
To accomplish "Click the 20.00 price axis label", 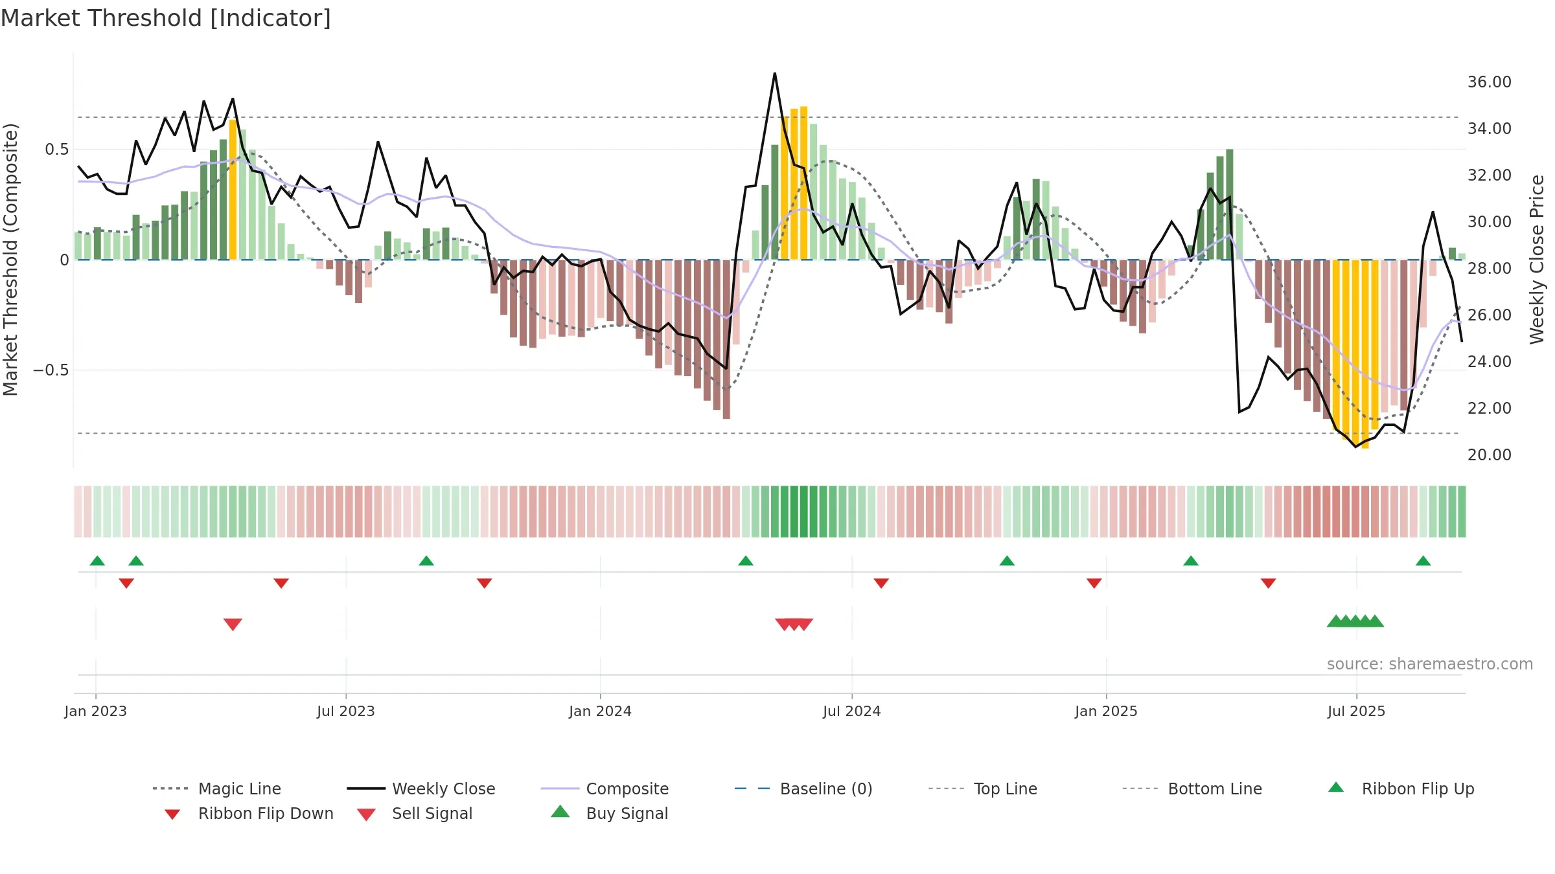I will click(x=1490, y=455).
